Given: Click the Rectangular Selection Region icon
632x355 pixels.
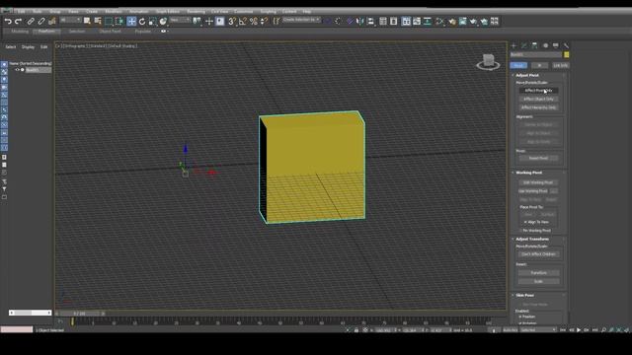Looking at the screenshot, I should tap(109, 21).
